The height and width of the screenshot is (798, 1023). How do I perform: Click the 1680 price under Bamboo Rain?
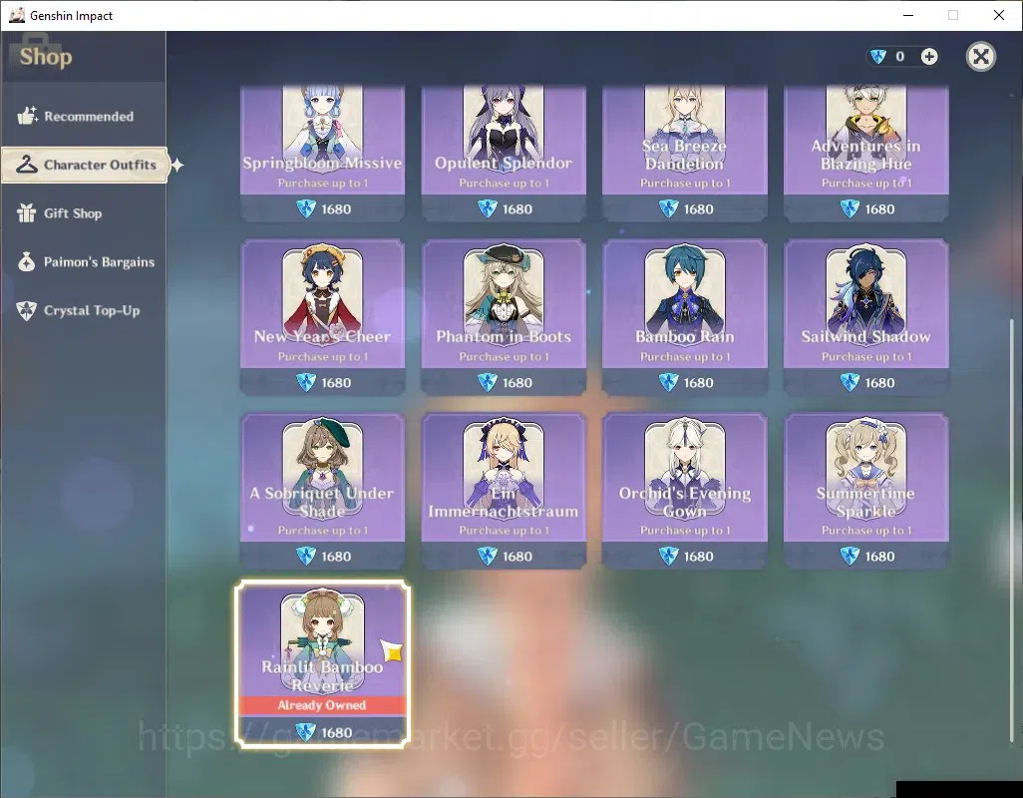coord(698,382)
